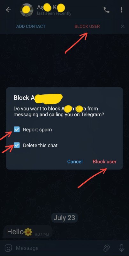
Task: Select ADD CONTACT in the top bar
Action: pos(31,27)
